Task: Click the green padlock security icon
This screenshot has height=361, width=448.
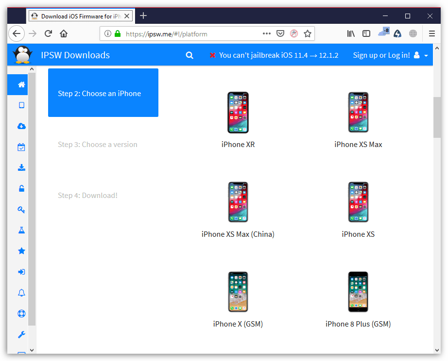Action: 118,33
